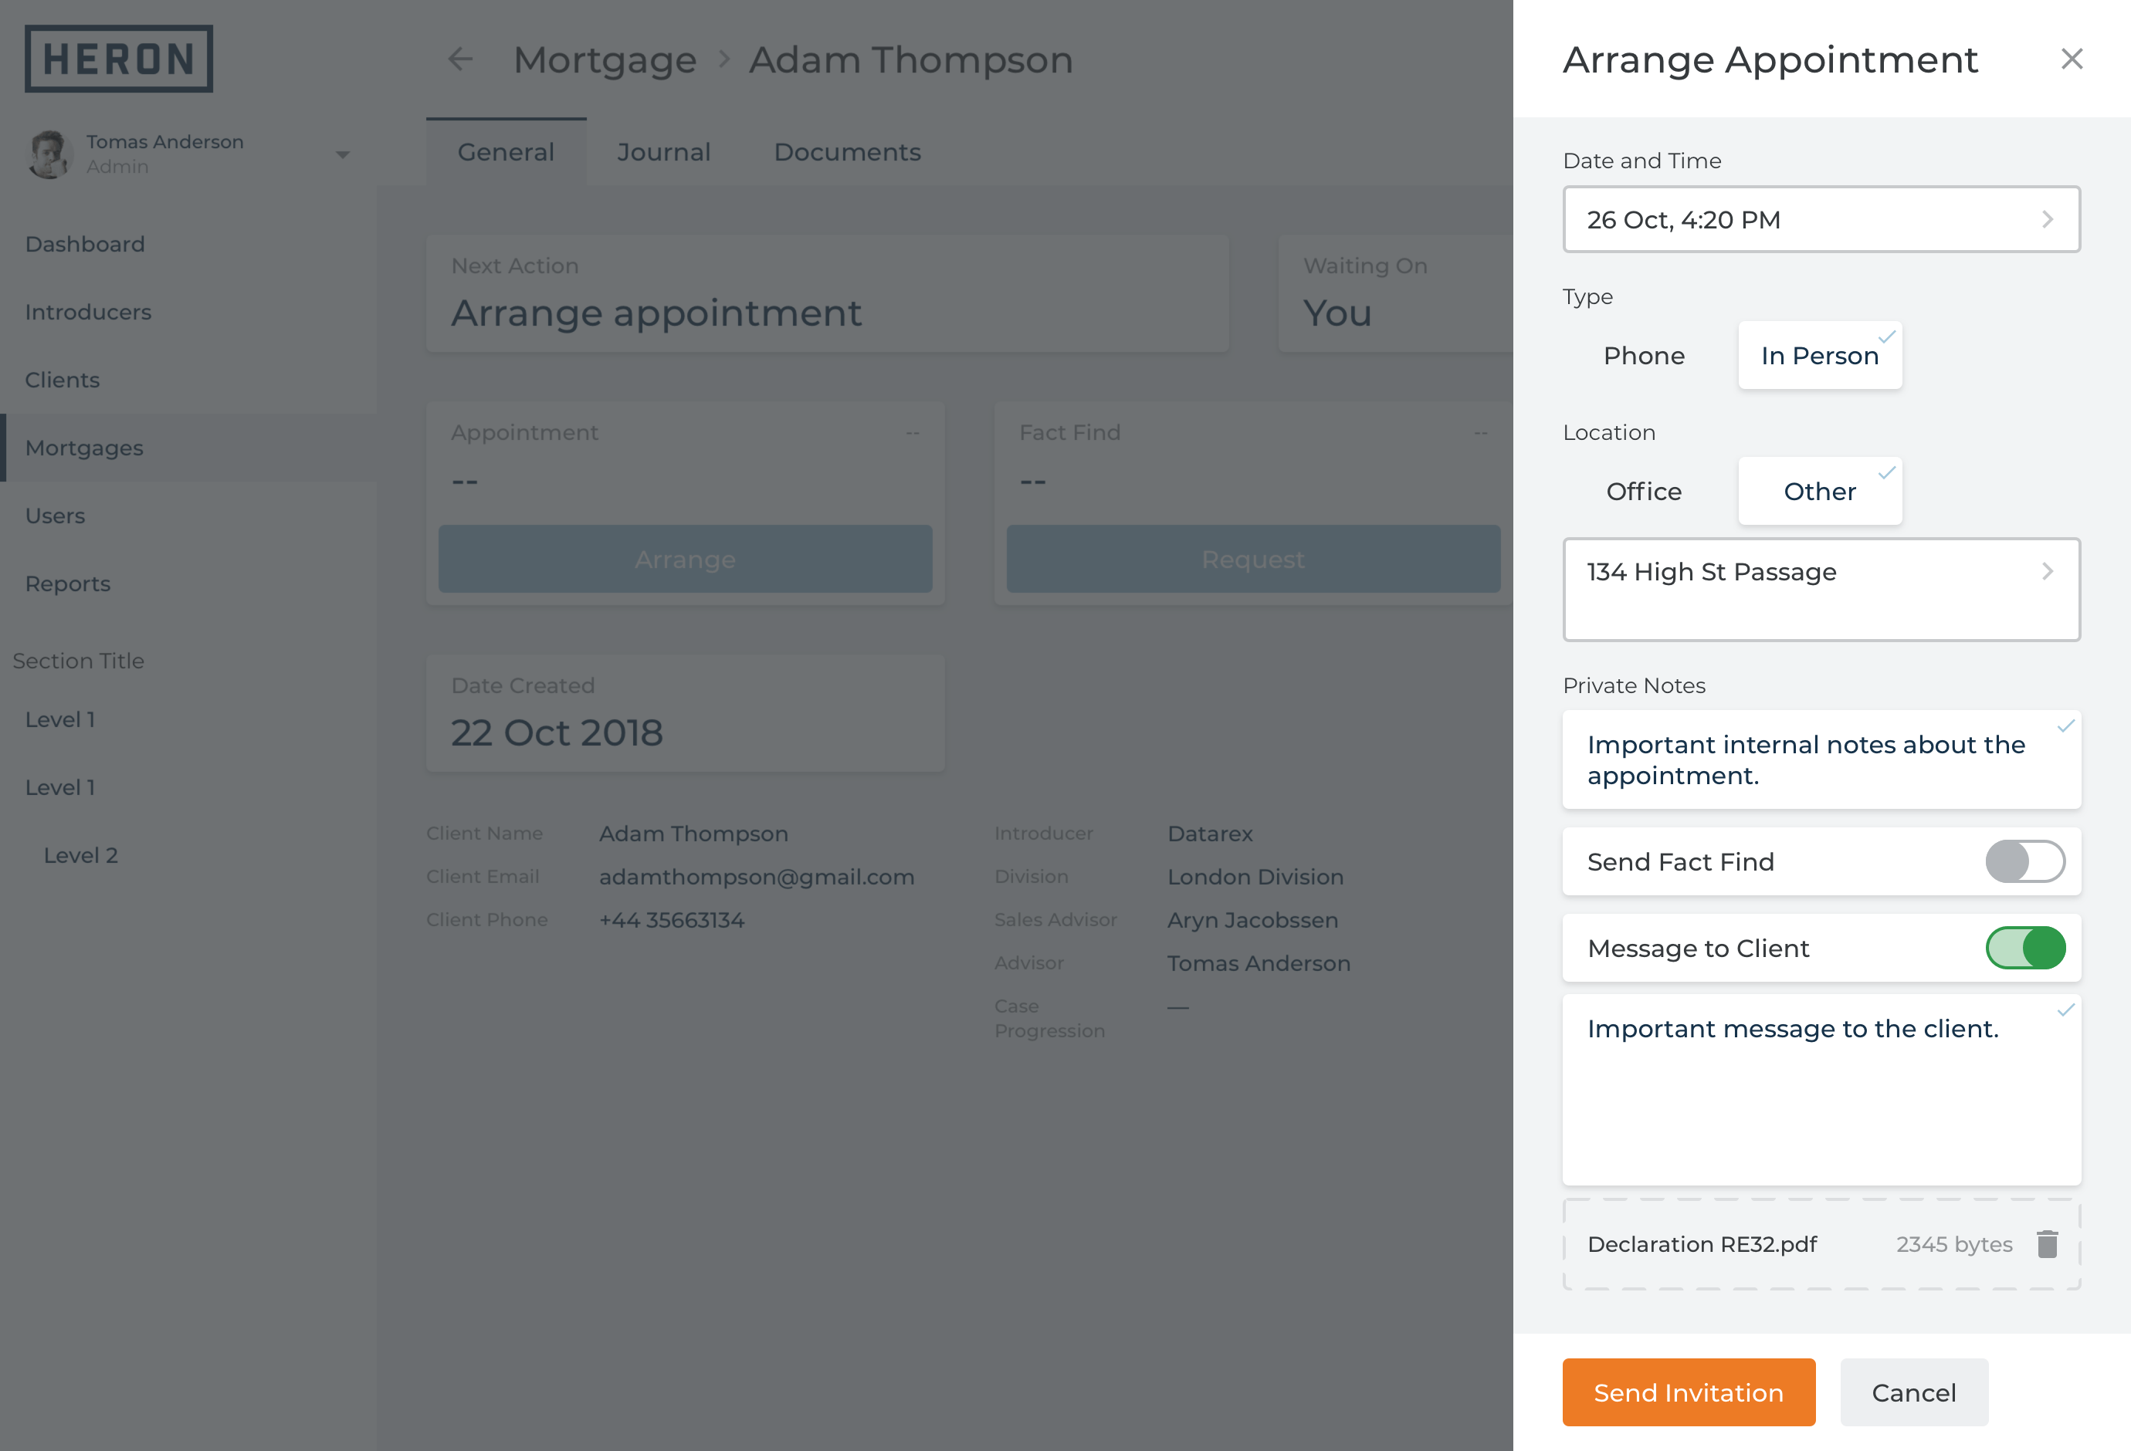Click the Cancel button
2131x1451 pixels.
[1914, 1392]
